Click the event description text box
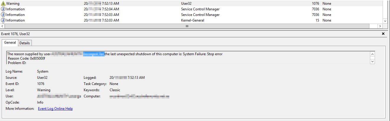Viewport: 390px width, 121px height. pyautogui.click(x=188, y=58)
